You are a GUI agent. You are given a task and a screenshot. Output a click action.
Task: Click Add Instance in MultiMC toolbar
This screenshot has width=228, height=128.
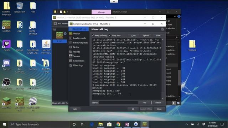pos(61,23)
